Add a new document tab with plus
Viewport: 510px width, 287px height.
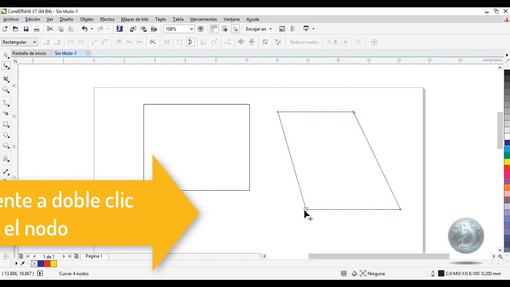(x=88, y=53)
